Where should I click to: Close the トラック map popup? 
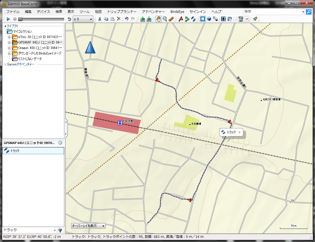(x=239, y=132)
